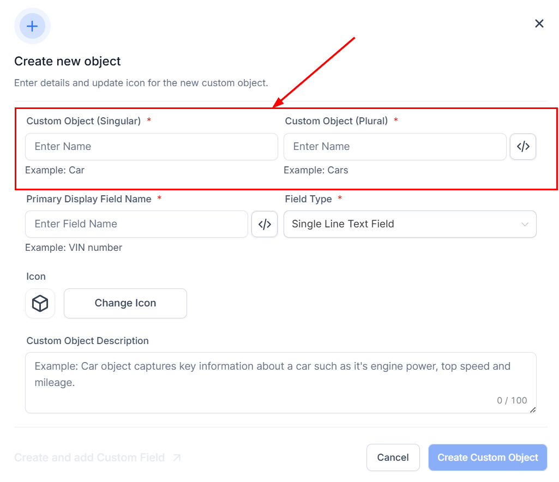Click code icon beside Primary Display Field Name
Screen dimensions: 559x482
pyautogui.click(x=265, y=224)
